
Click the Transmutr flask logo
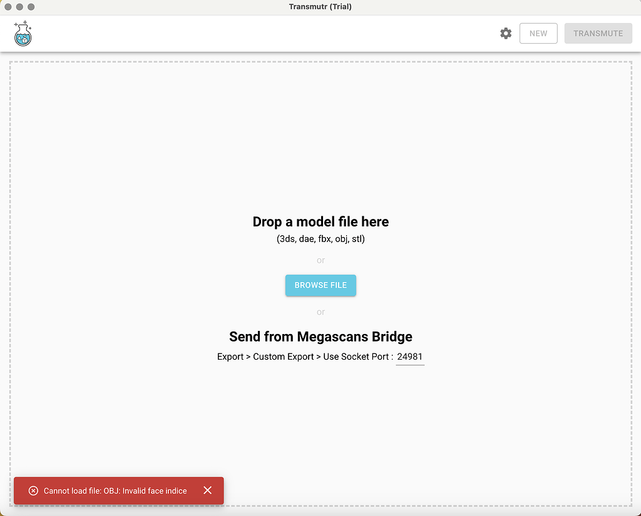23,33
